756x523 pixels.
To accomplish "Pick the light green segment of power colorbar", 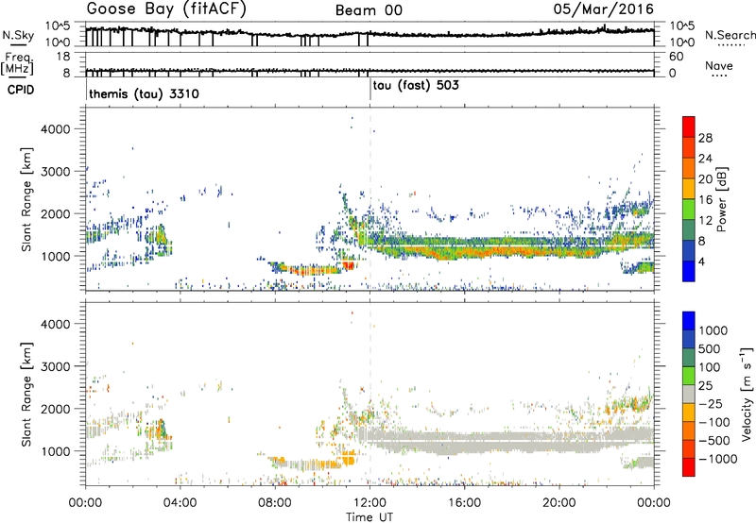I will (x=689, y=210).
